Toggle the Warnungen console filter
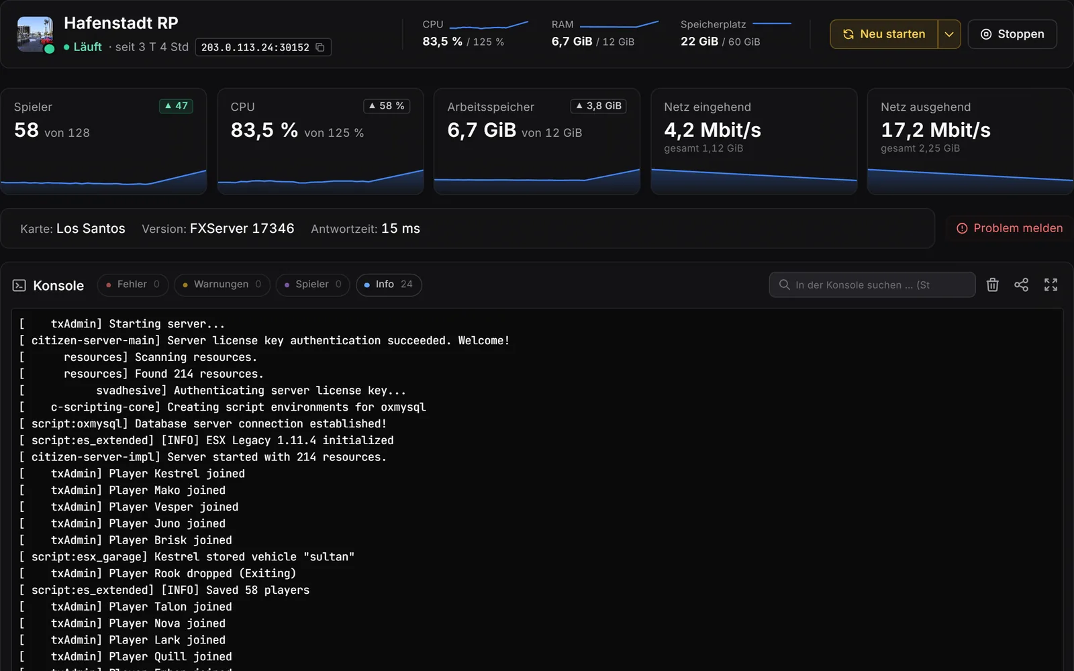This screenshot has height=671, width=1074. pos(222,285)
